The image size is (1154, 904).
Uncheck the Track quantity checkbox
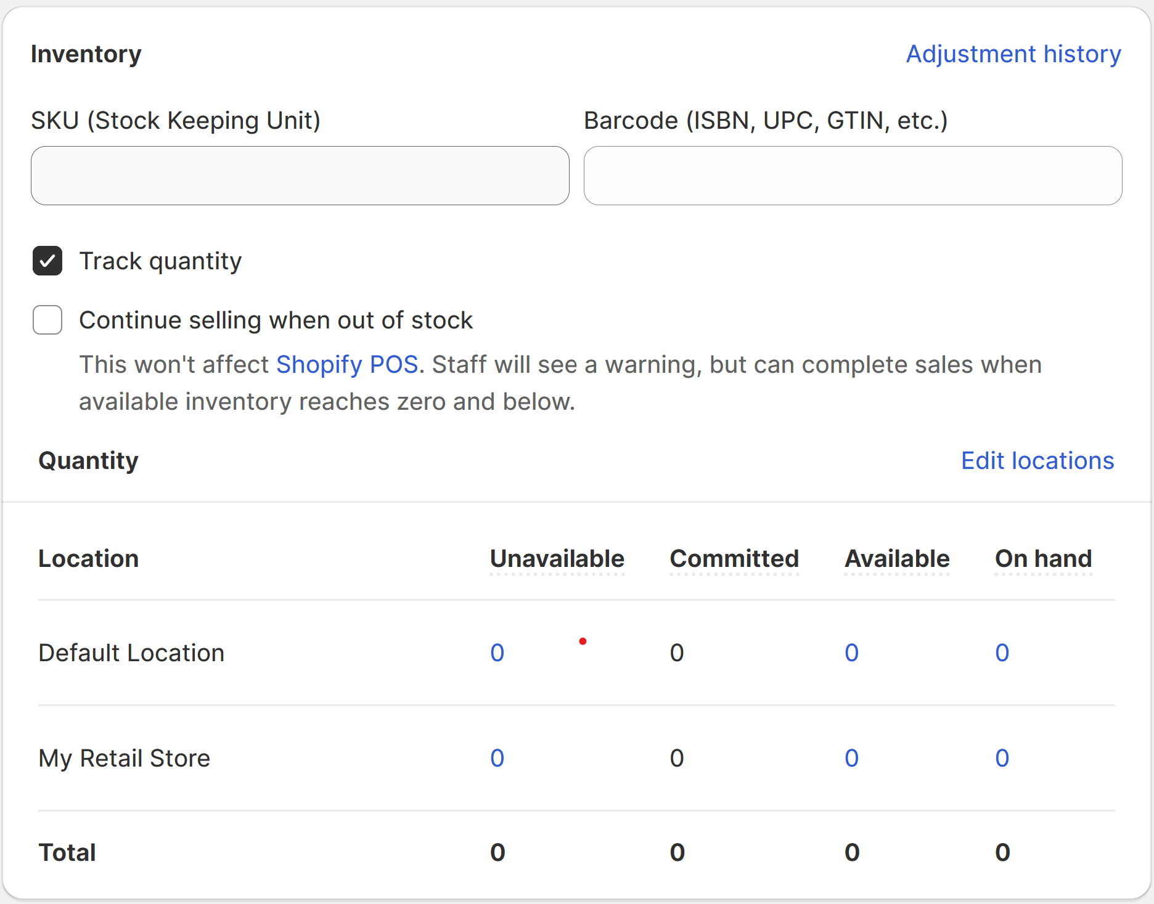pos(47,261)
